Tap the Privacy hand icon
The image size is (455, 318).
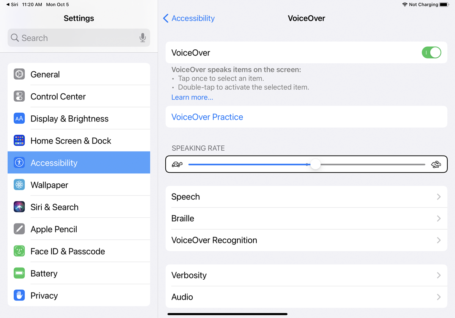(x=19, y=295)
